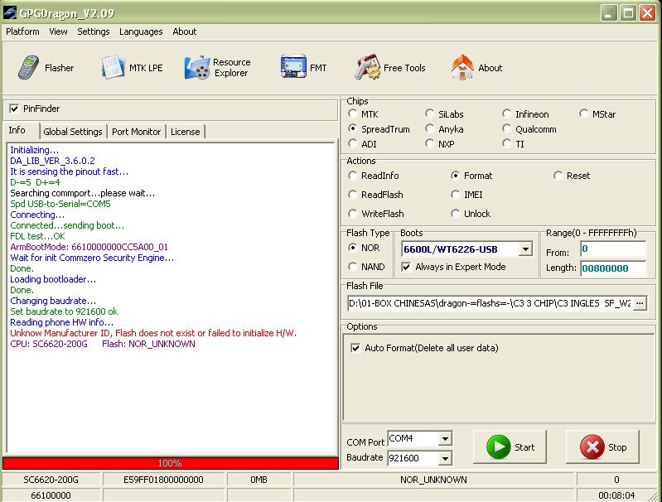Switch to the Port Monitor tab
This screenshot has height=502, width=662.
coord(136,132)
